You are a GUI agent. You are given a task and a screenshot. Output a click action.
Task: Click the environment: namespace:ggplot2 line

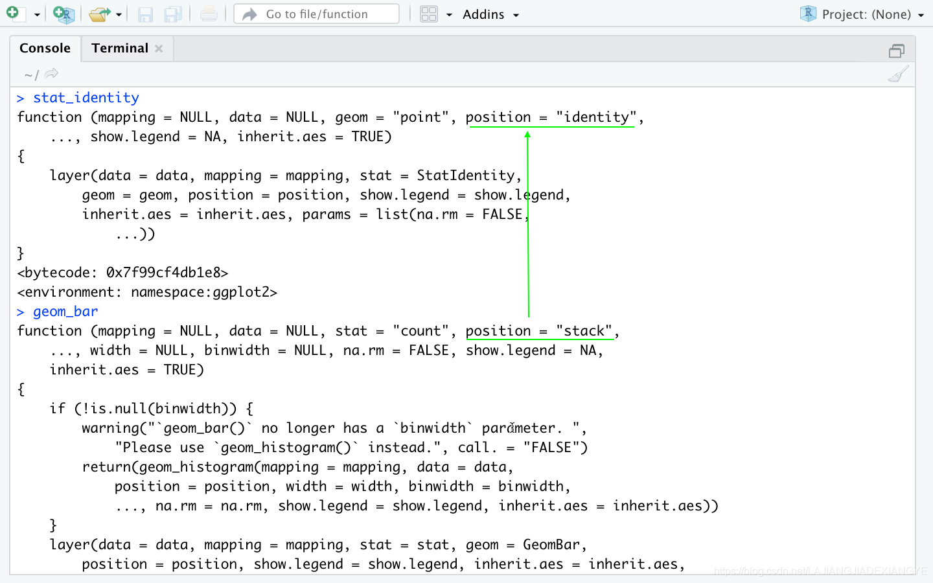148,292
